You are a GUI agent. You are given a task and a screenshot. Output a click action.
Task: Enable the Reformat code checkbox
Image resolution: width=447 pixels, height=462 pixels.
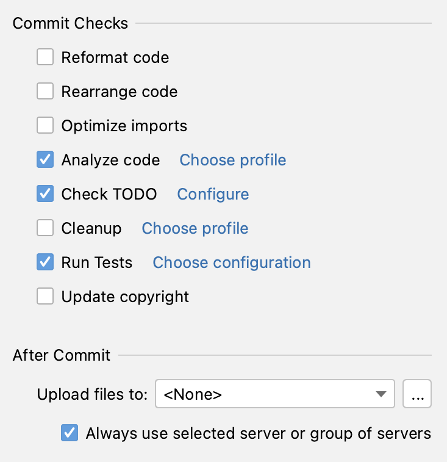pyautogui.click(x=45, y=57)
